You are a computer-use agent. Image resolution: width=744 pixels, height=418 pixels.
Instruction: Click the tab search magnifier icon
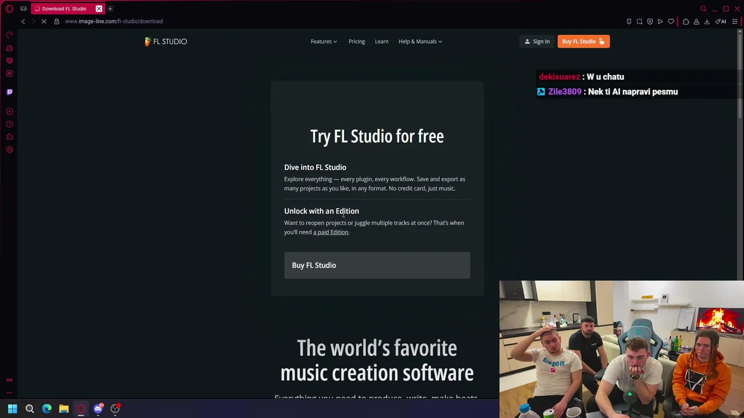[x=703, y=9]
